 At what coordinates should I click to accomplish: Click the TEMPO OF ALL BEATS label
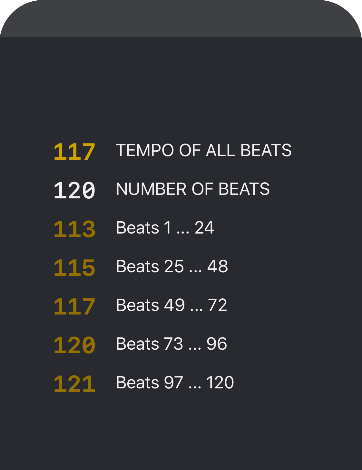tap(204, 150)
